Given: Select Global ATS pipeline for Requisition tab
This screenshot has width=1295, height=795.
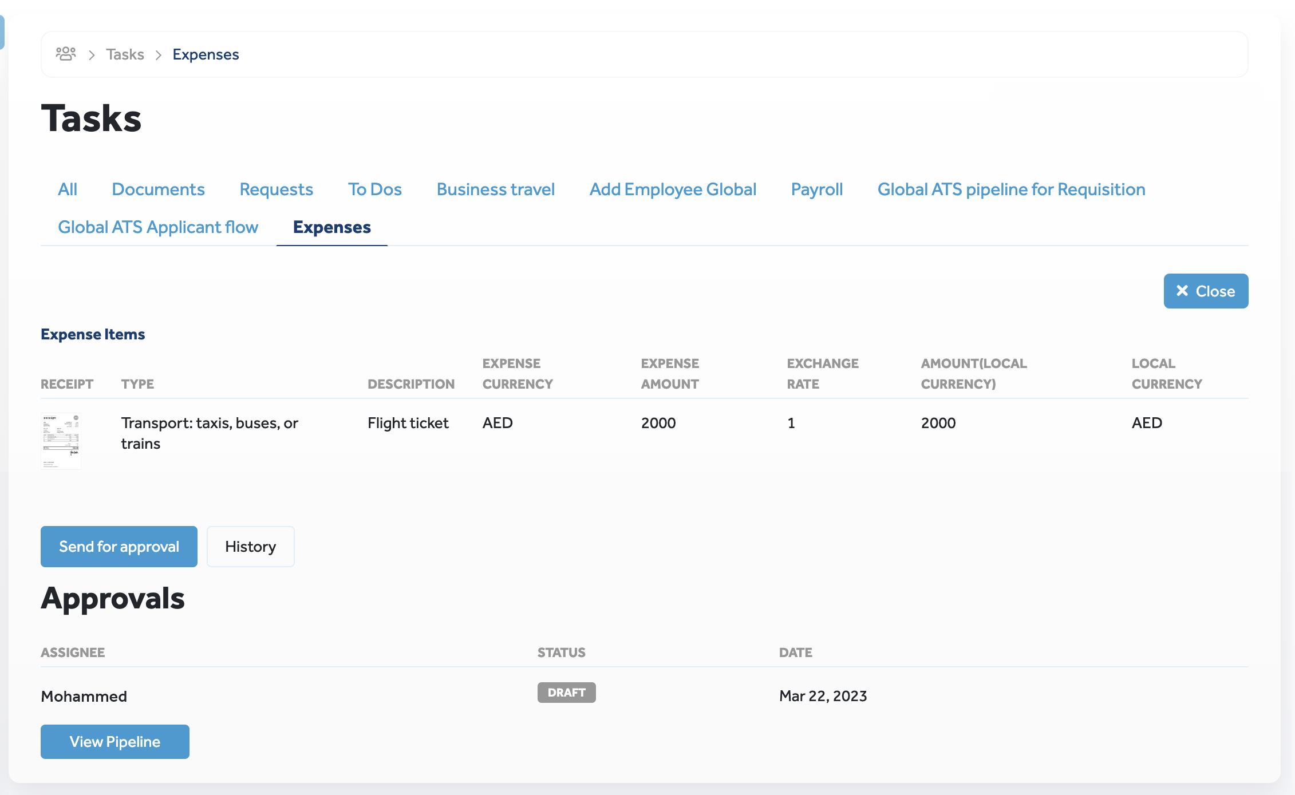Looking at the screenshot, I should (x=1011, y=189).
